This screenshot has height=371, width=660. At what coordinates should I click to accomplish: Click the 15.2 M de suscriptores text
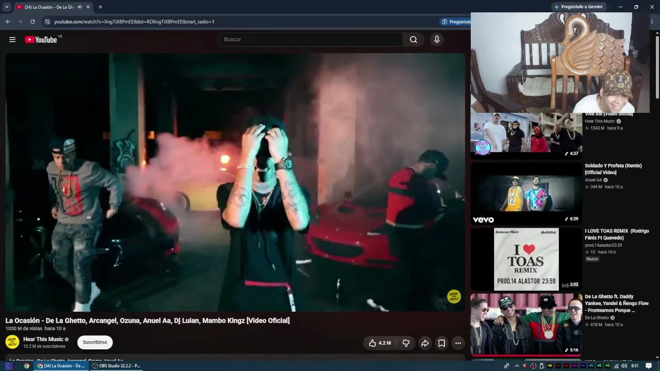44,346
